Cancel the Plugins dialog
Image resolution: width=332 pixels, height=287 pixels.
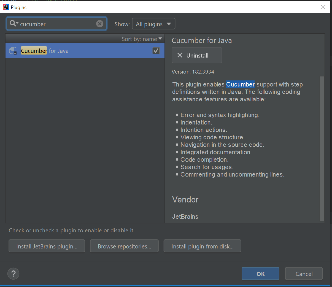tap(304, 274)
